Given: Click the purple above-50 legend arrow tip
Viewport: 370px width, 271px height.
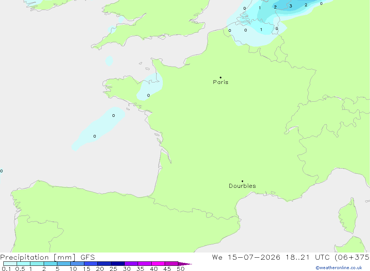Looking at the screenshot, I should tap(185, 264).
